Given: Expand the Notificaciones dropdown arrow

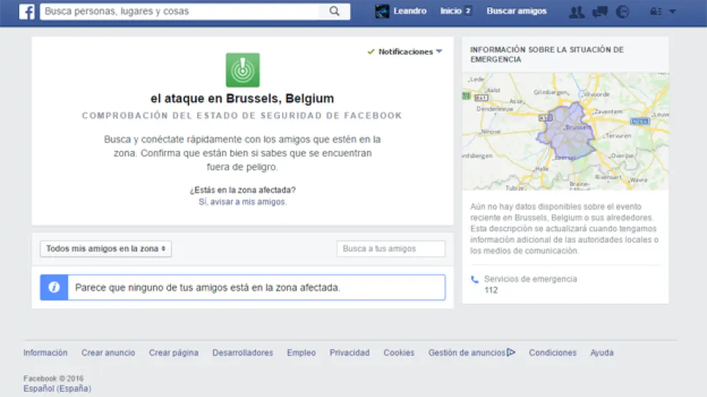Looking at the screenshot, I should click(x=439, y=51).
